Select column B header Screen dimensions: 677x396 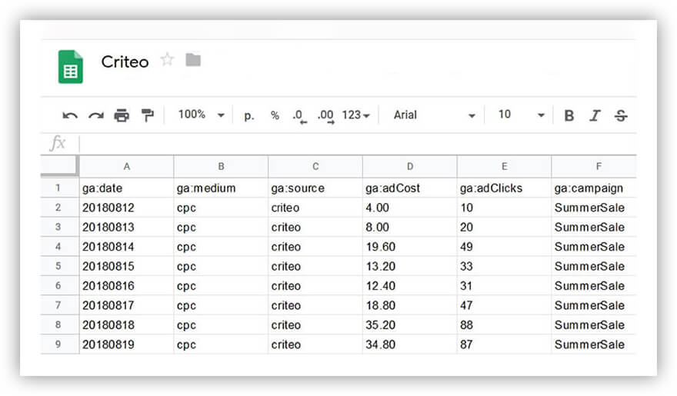pos(221,167)
